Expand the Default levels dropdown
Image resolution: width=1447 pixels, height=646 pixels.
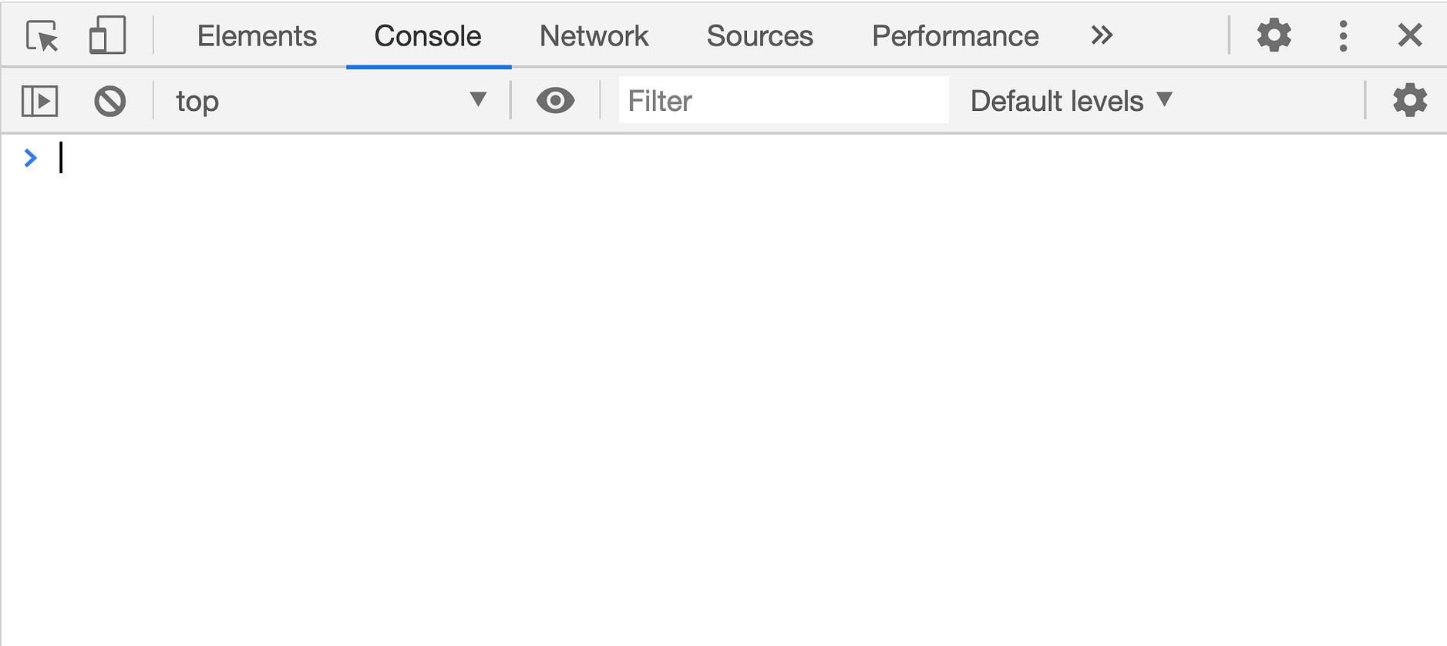pos(1069,100)
